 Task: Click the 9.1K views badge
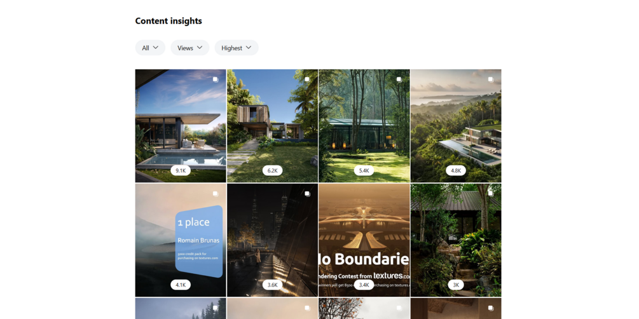(181, 171)
